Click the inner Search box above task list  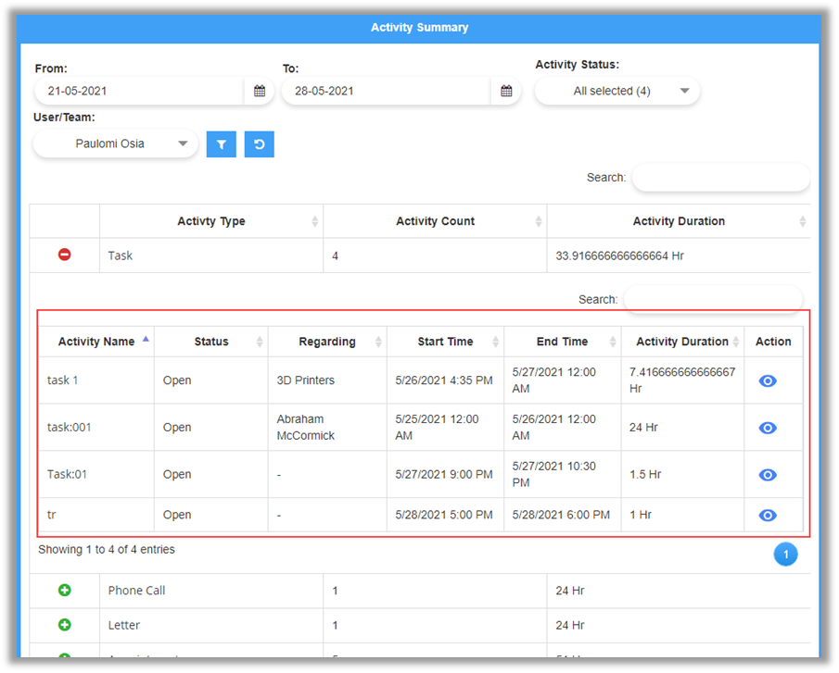tap(712, 300)
